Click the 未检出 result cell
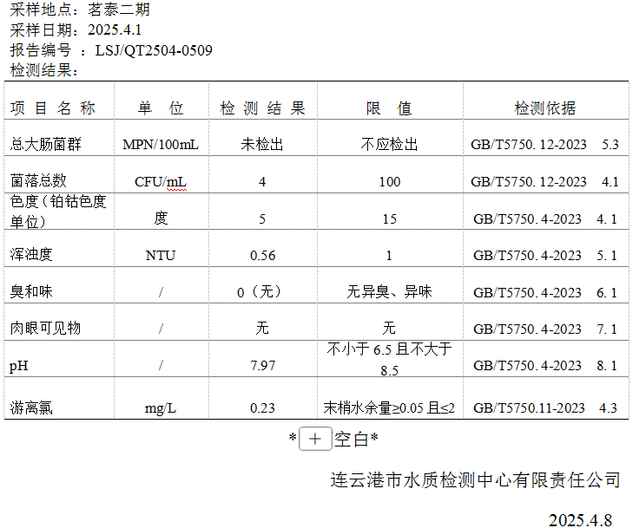Viewport: 633px width, 528px height. tap(262, 144)
